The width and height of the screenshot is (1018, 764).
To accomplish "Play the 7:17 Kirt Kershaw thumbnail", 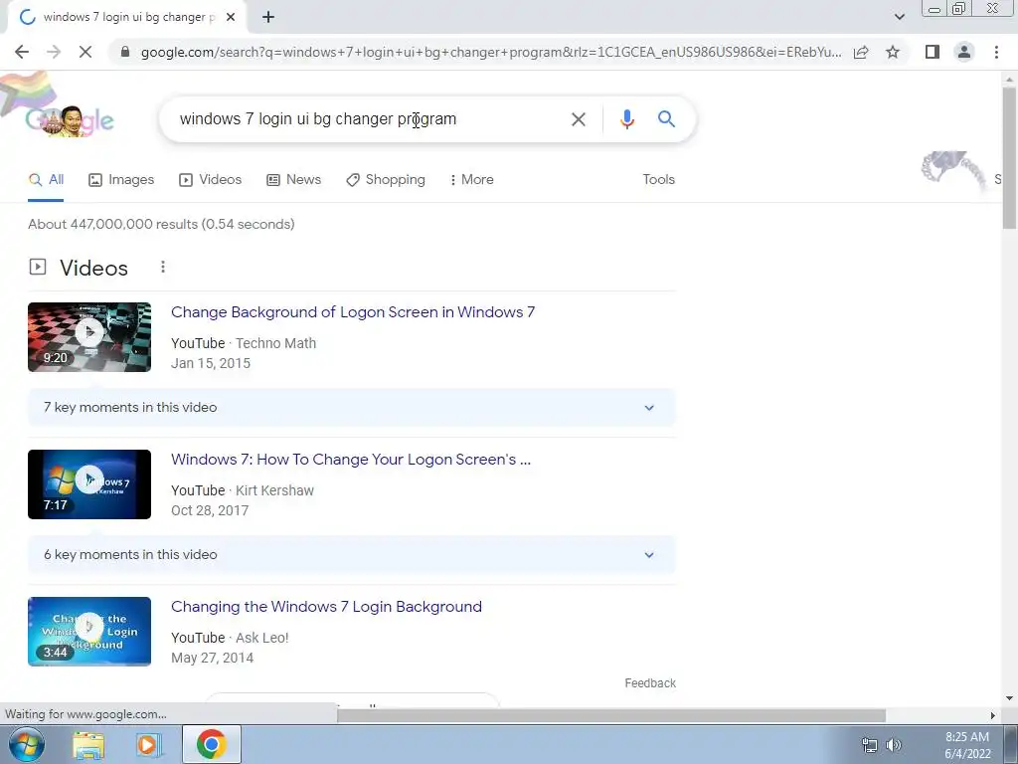I will [x=89, y=484].
